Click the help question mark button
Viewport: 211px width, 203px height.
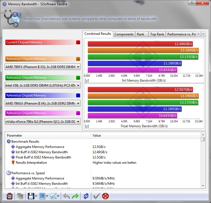coord(192,3)
